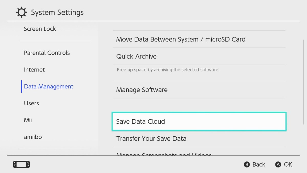Click the console battery indicator icon
307x173 pixels.
pos(21,164)
